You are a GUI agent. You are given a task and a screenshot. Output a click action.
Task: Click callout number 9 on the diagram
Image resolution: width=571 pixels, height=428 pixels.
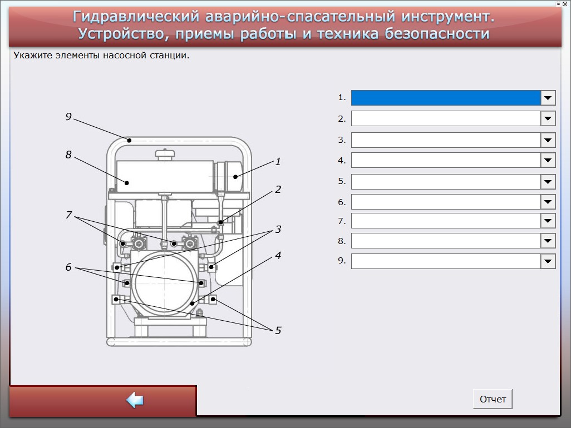tap(68, 117)
